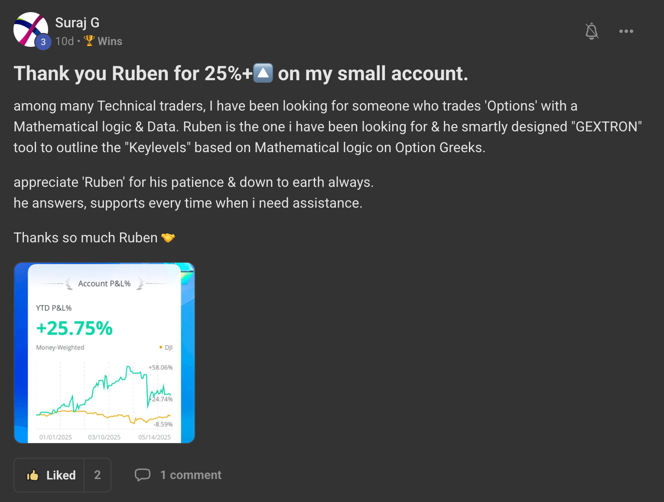Toggle the muted notification bell icon

(x=592, y=31)
